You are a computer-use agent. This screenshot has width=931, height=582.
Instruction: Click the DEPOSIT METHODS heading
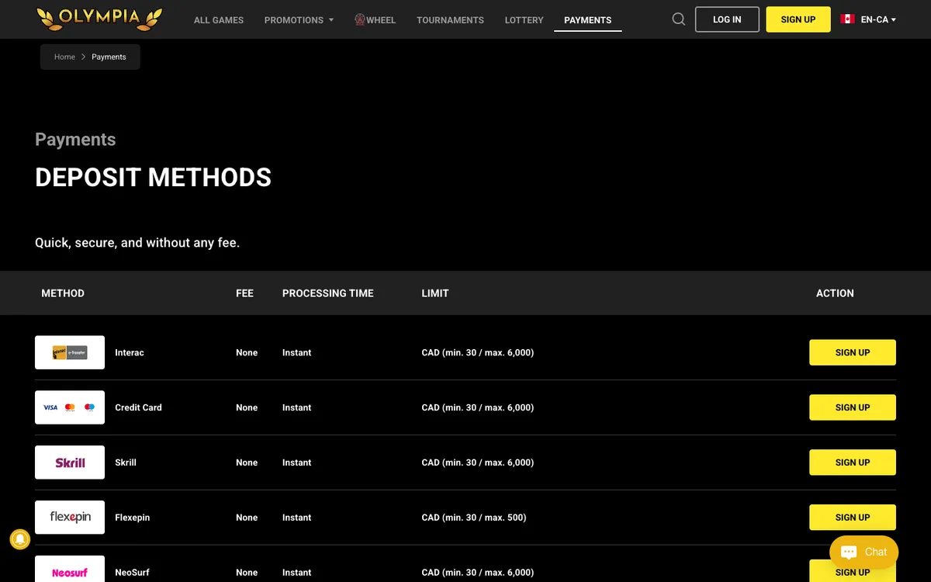point(154,177)
